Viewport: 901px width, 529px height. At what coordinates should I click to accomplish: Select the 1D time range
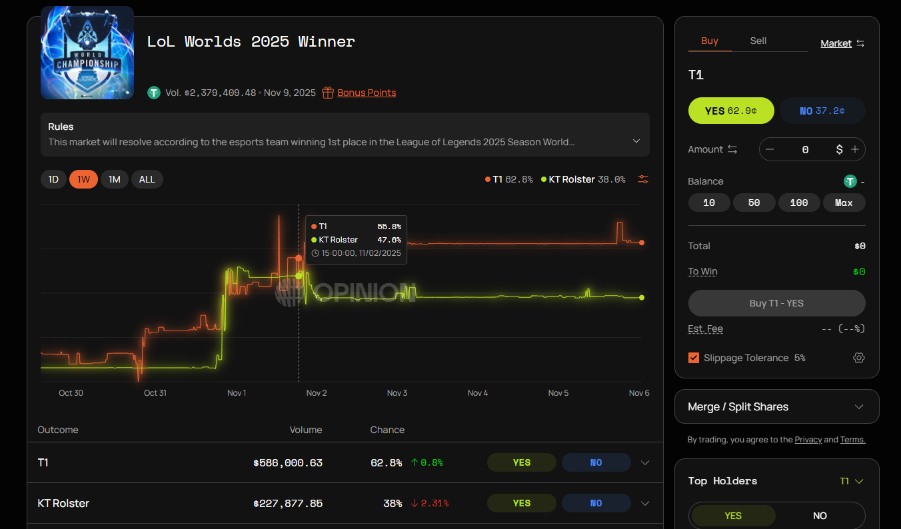click(53, 179)
